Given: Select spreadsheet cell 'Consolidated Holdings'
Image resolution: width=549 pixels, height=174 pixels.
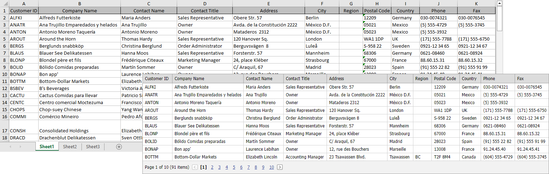Looking at the screenshot, I should [79, 127].
